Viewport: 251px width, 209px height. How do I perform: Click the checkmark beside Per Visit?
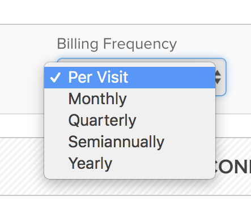coord(56,78)
